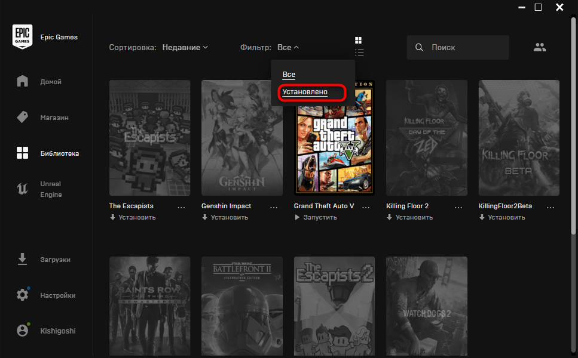Go to Домой in the sidebar
The height and width of the screenshot is (358, 578).
pos(51,82)
